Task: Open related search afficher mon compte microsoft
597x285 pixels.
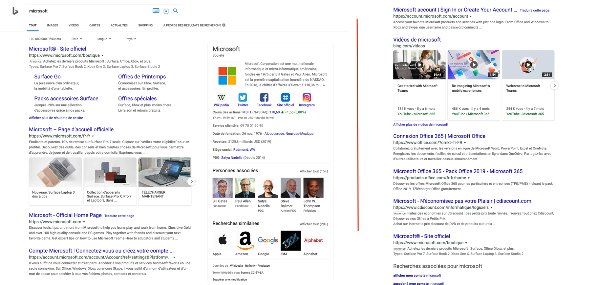Action: (x=417, y=275)
